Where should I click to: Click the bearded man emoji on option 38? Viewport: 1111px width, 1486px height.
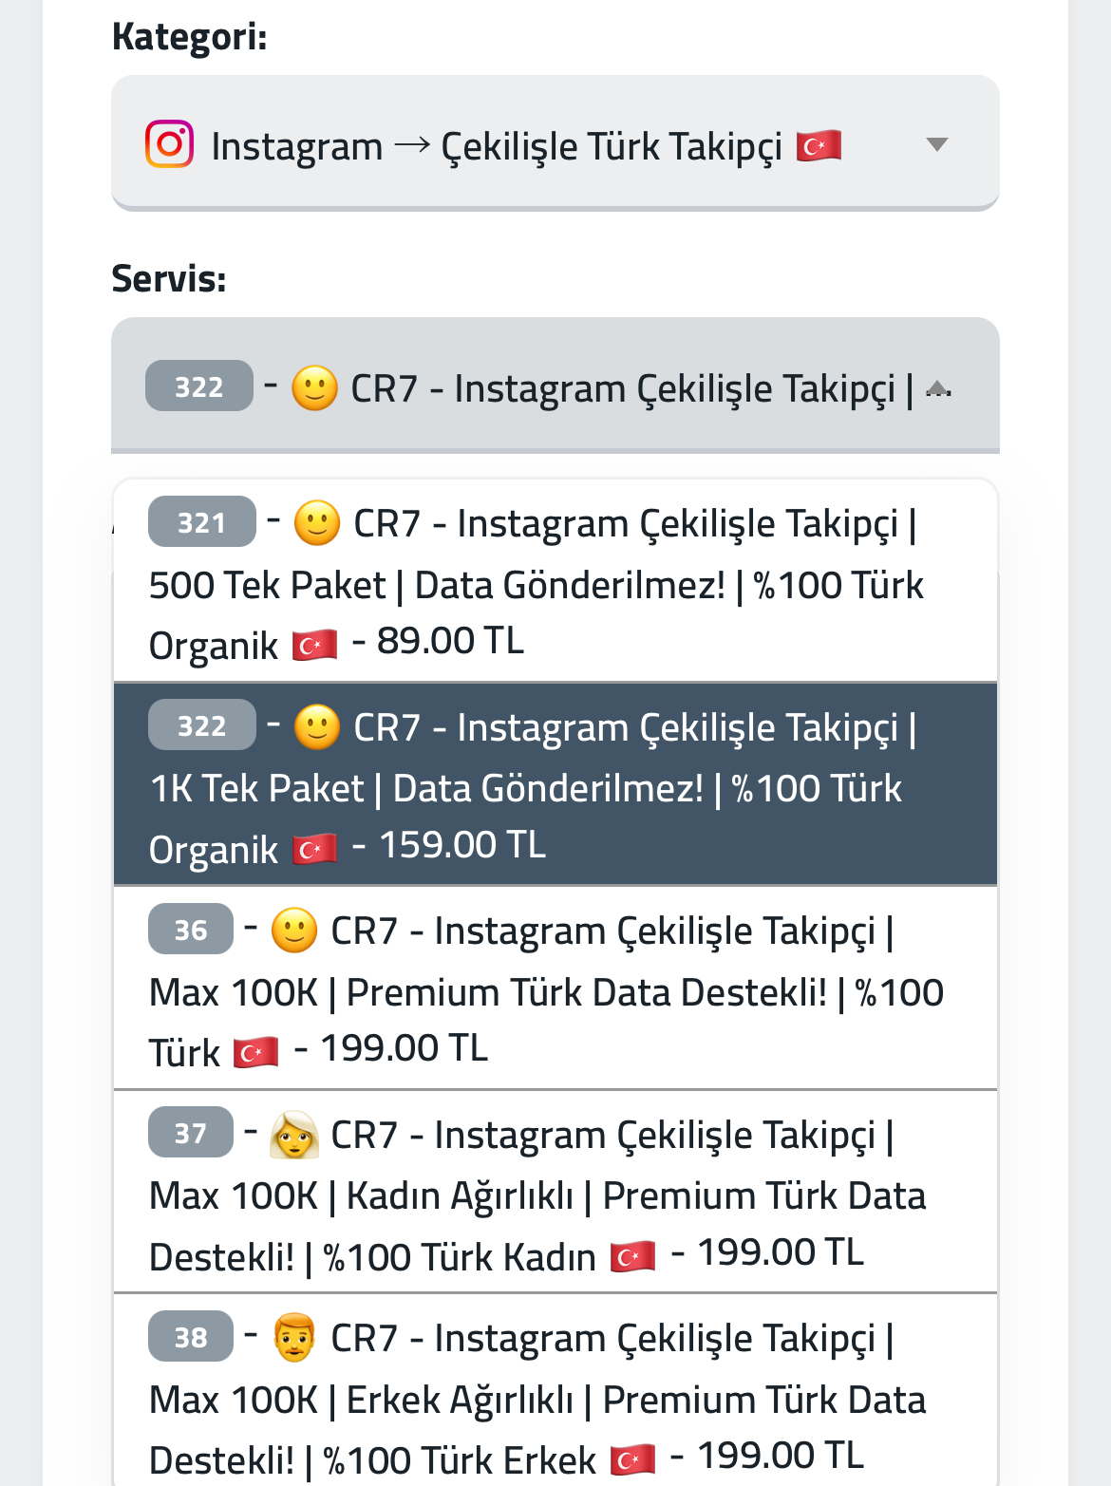click(x=294, y=1338)
